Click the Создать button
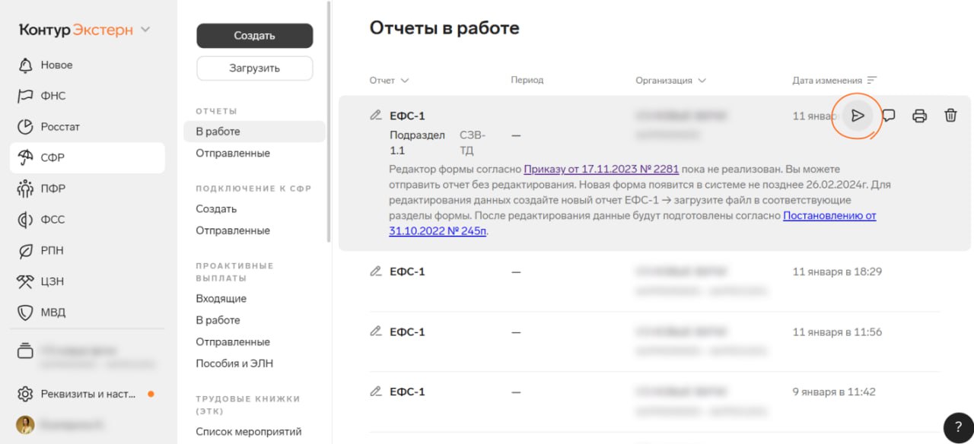974x444 pixels. click(x=254, y=36)
